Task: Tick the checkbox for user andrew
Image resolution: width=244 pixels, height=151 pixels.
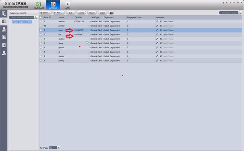Action: [x=41, y=39]
